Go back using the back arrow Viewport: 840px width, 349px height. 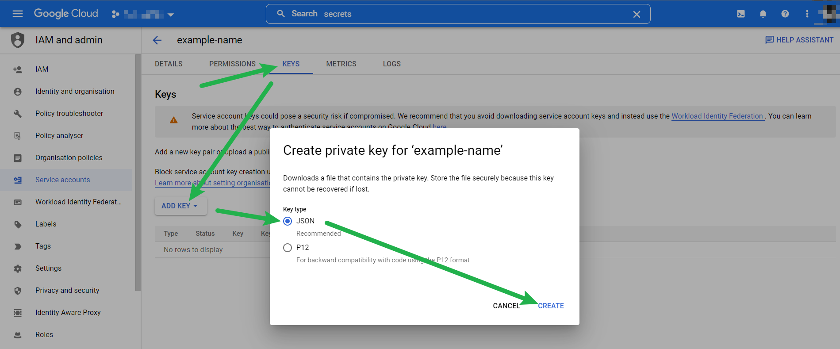point(157,40)
